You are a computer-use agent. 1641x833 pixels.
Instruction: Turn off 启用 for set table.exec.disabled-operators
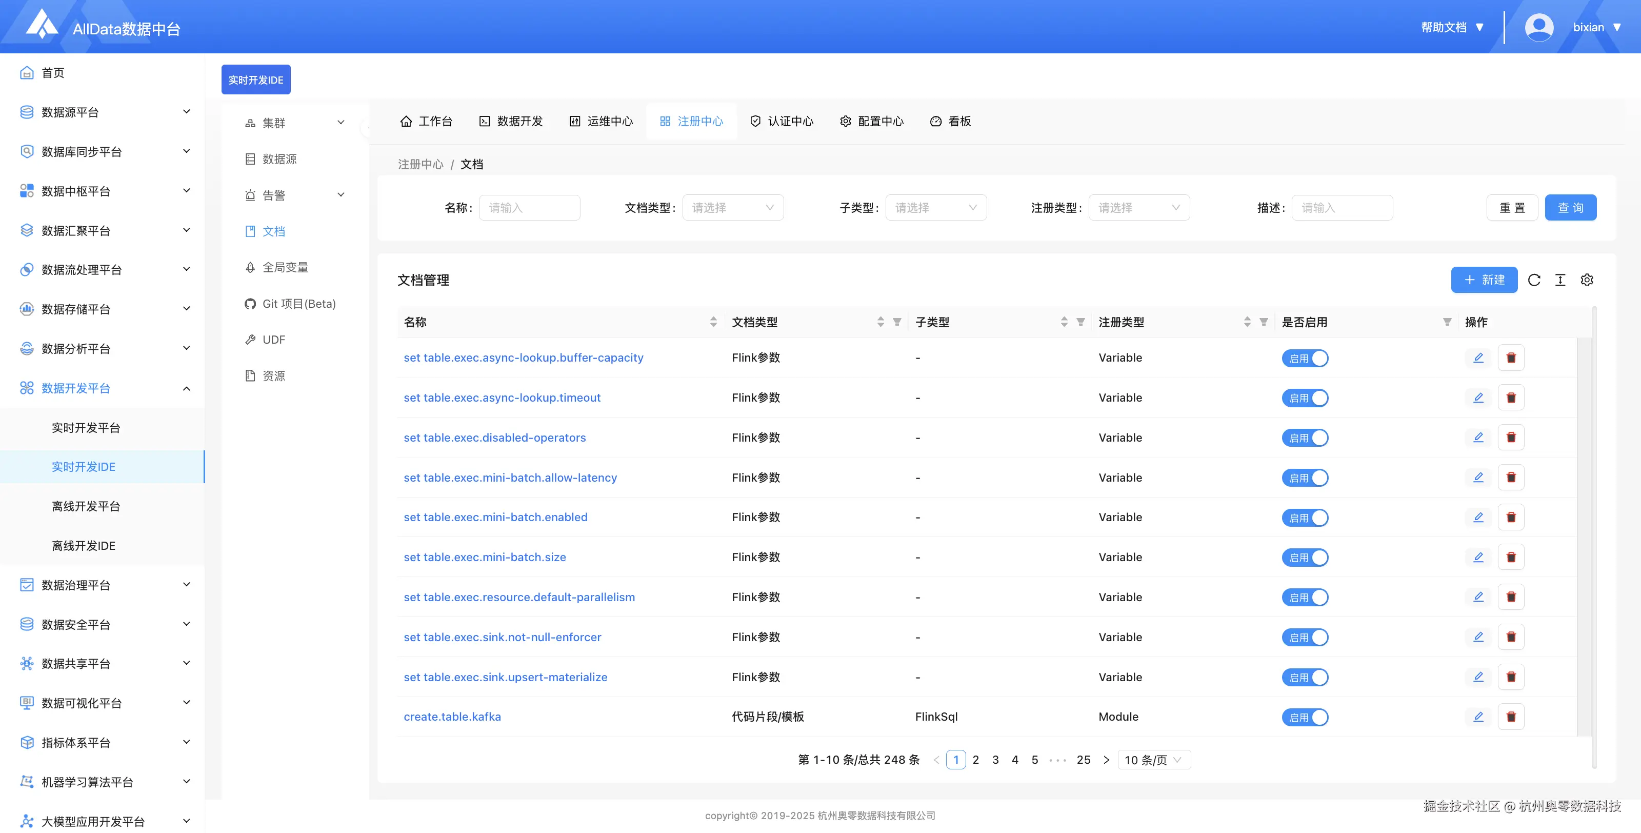[x=1305, y=437]
